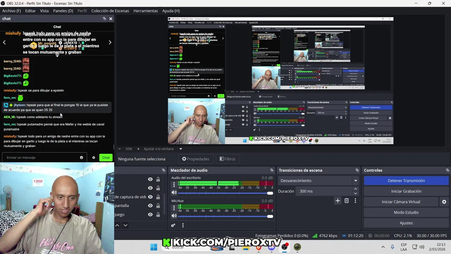Image resolution: width=451 pixels, height=254 pixels.
Task: Click username AEA_18 in chat
Action: point(10,117)
